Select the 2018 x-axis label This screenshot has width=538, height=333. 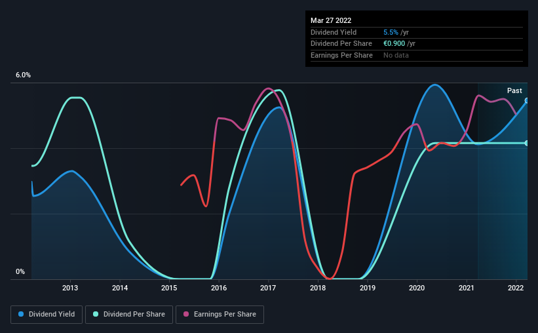[318, 288]
